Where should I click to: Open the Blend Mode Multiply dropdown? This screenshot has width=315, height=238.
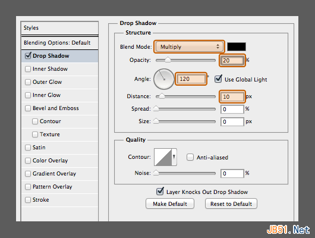189,46
